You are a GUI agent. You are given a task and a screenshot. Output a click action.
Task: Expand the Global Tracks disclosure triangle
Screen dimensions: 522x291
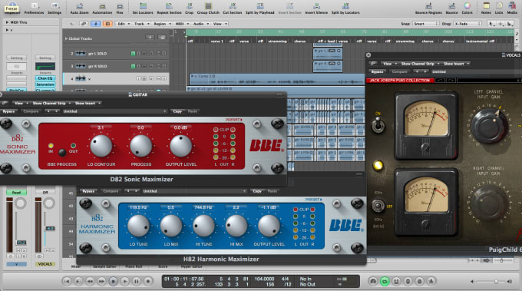coord(66,38)
